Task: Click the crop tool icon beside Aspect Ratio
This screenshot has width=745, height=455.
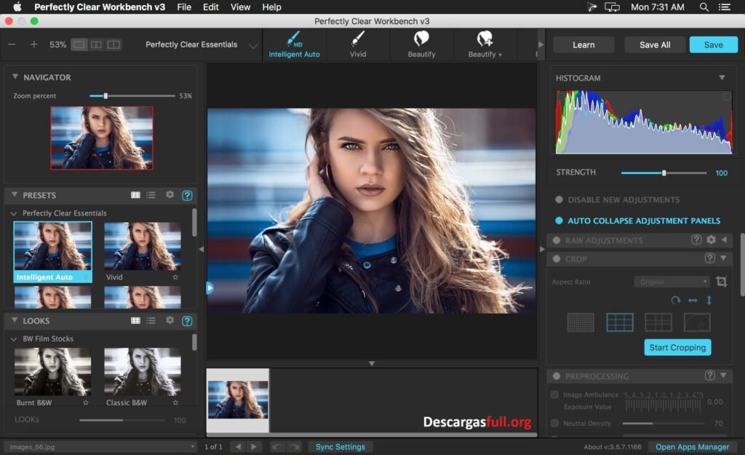Action: point(721,282)
